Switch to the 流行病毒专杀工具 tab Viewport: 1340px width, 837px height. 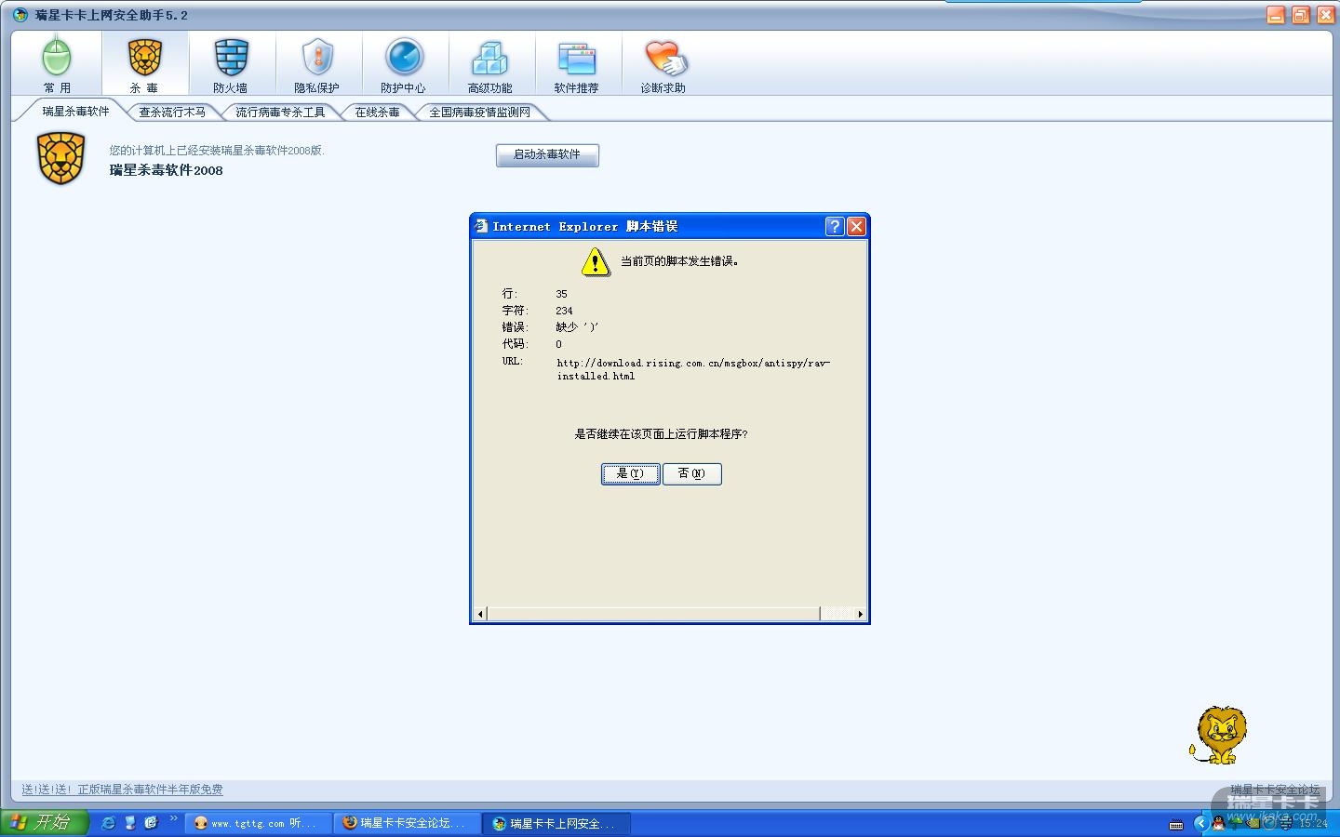280,113
